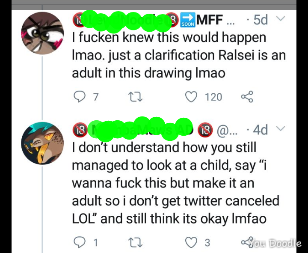Open the second tweet author's dragon avatar
The image size is (308, 253).
pos(42,143)
